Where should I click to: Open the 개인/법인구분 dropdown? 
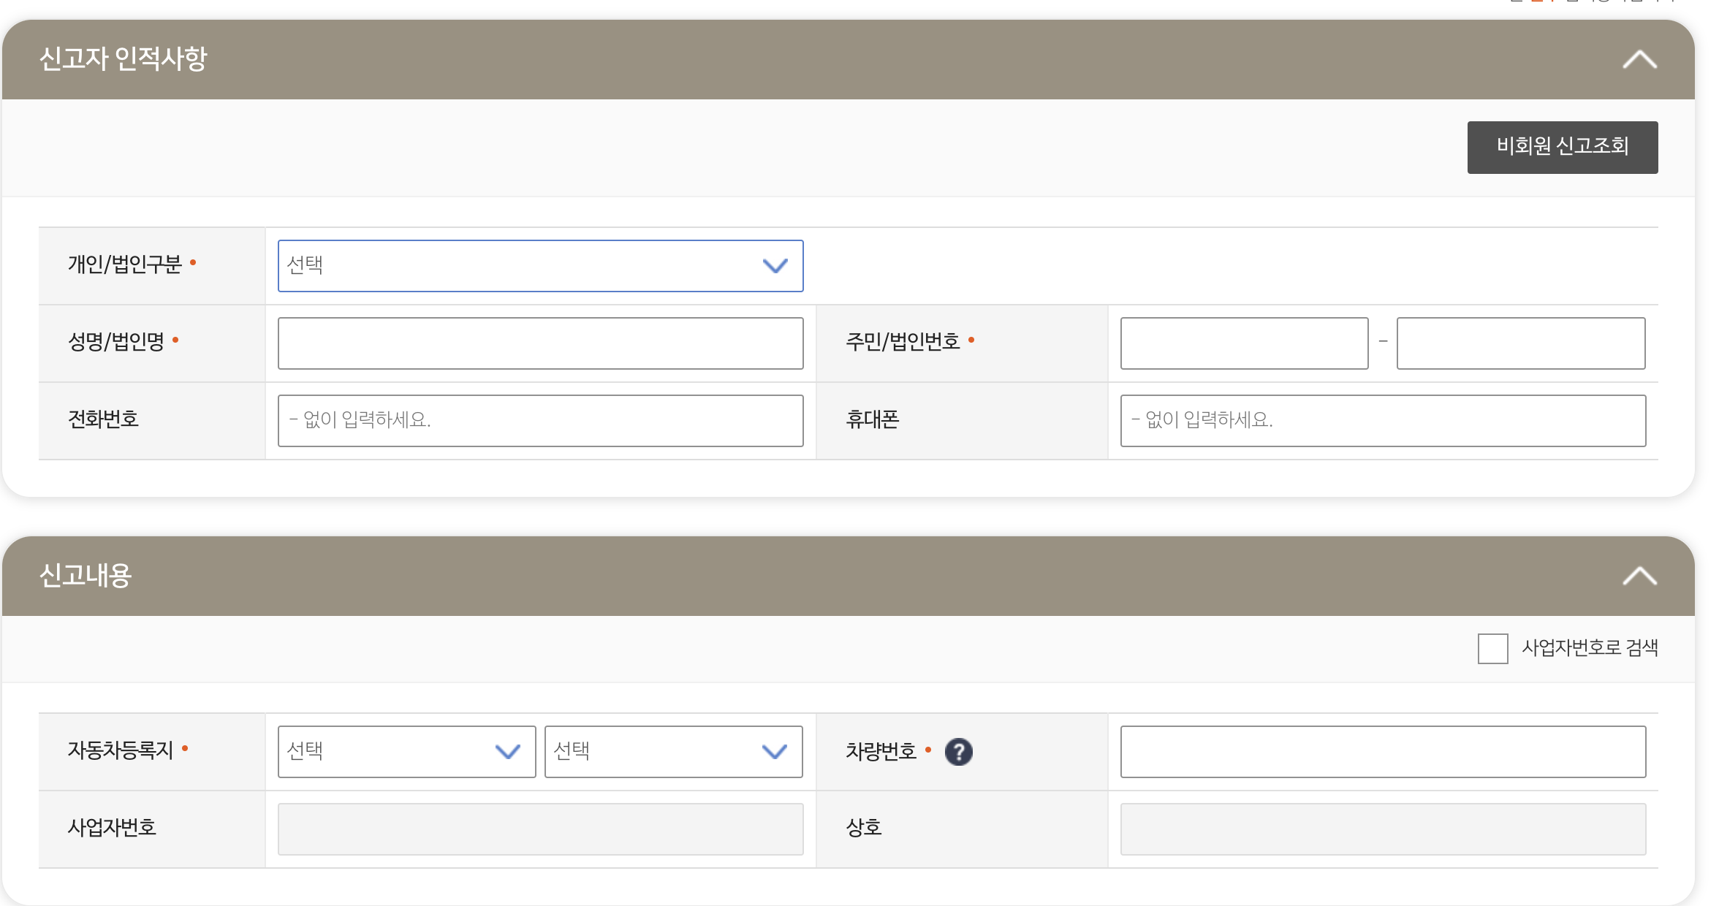(540, 266)
